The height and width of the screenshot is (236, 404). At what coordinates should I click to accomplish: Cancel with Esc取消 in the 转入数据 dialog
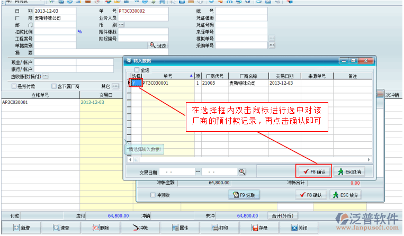[x=349, y=171]
